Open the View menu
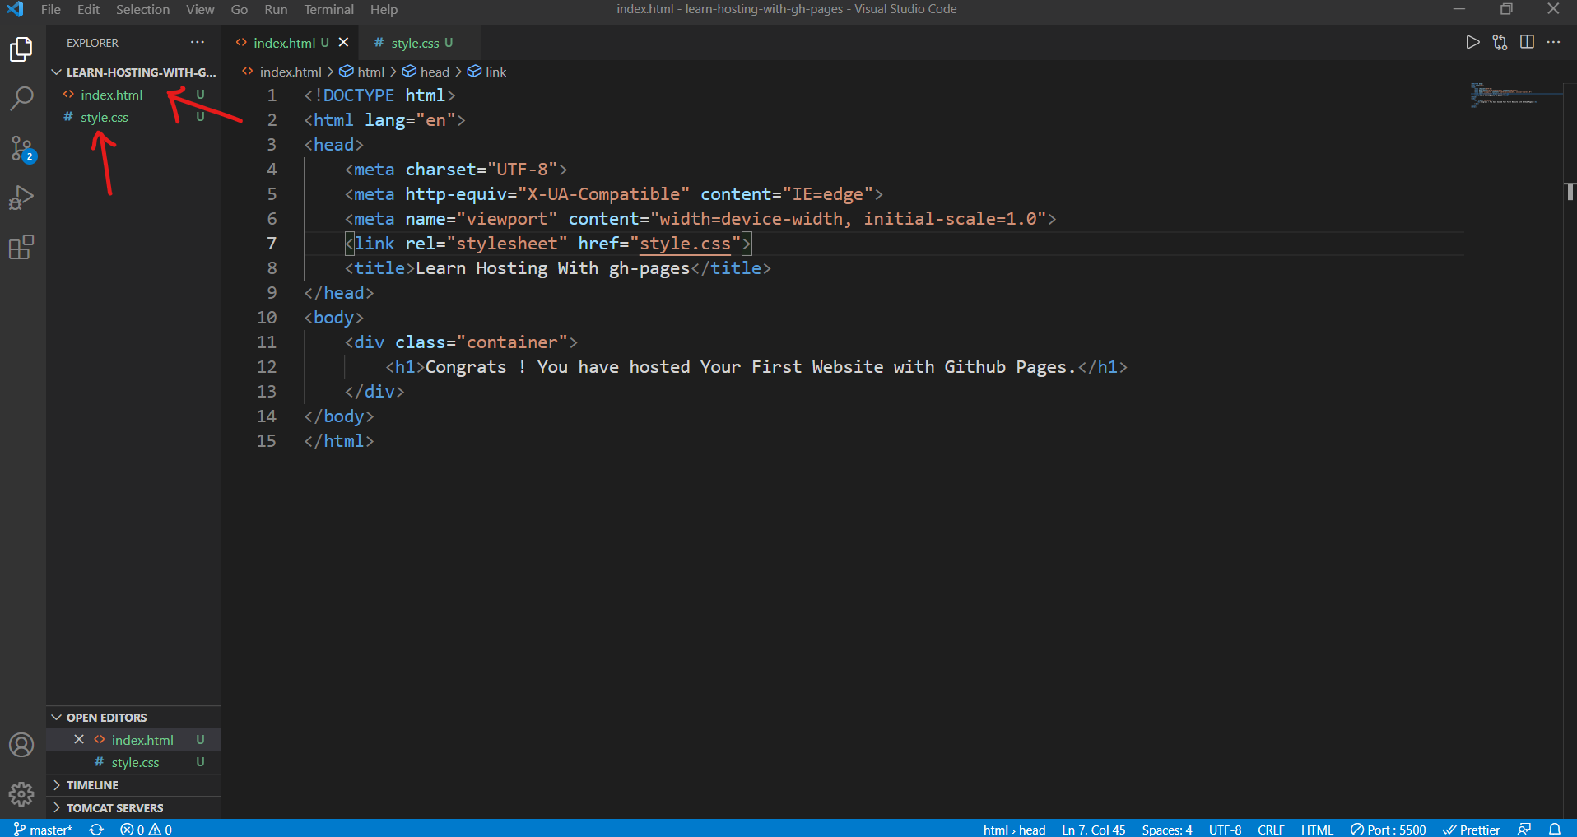 coord(200,9)
